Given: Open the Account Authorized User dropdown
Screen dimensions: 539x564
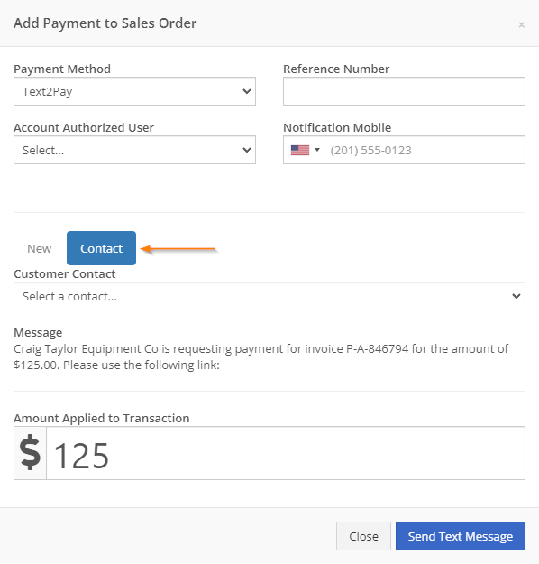Looking at the screenshot, I should (135, 150).
